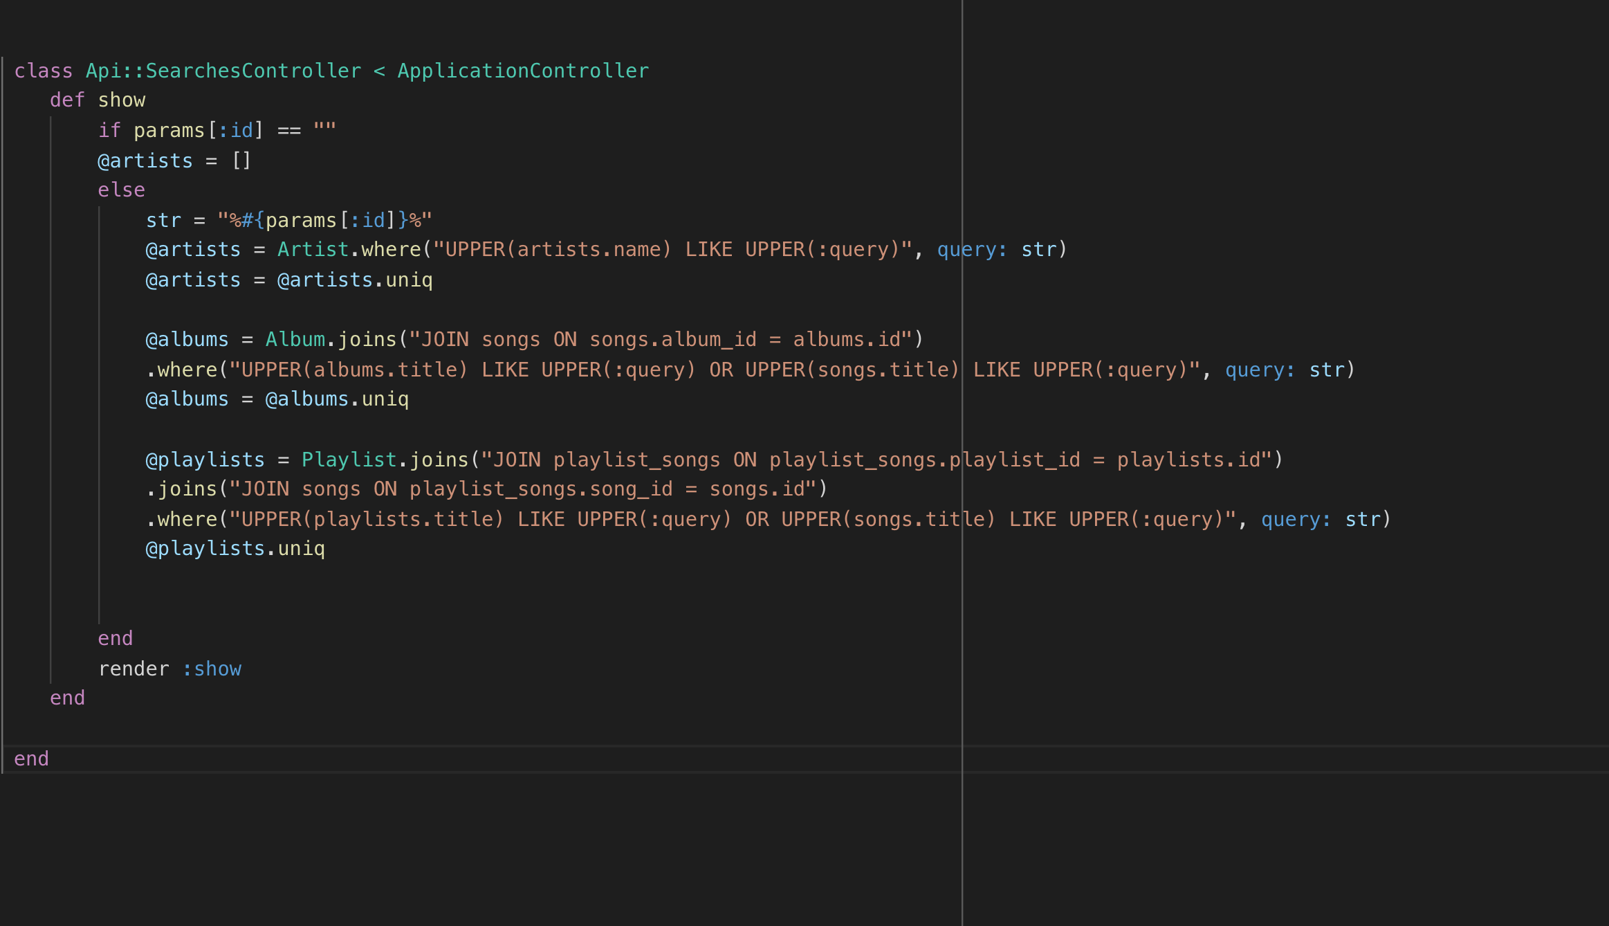Click the '@albums = @albums.uniq' line
This screenshot has width=1609, height=926.
[x=277, y=399]
